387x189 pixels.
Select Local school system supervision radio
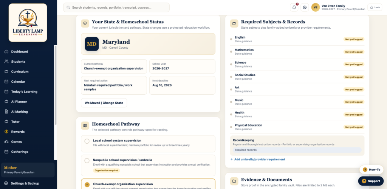coord(87,141)
